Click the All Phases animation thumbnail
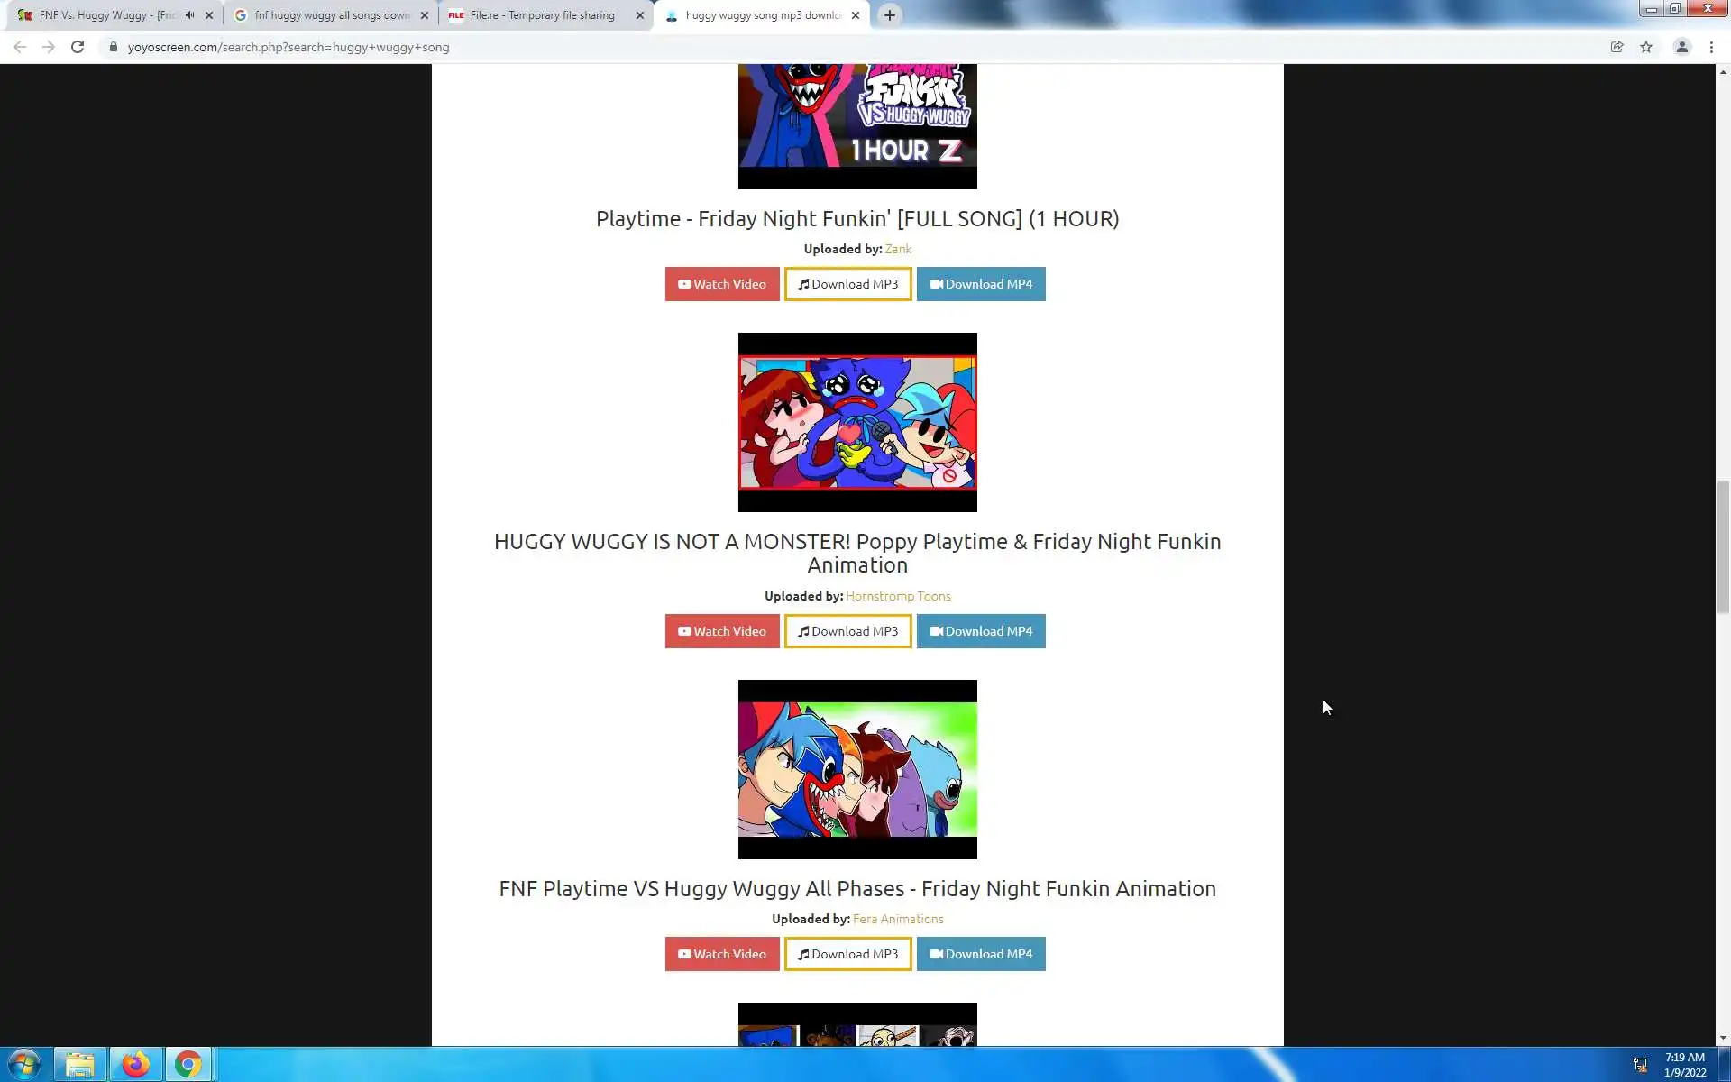 pos(856,769)
